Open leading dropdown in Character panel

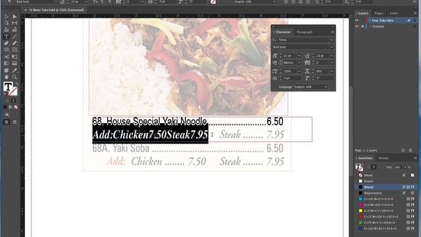332,55
